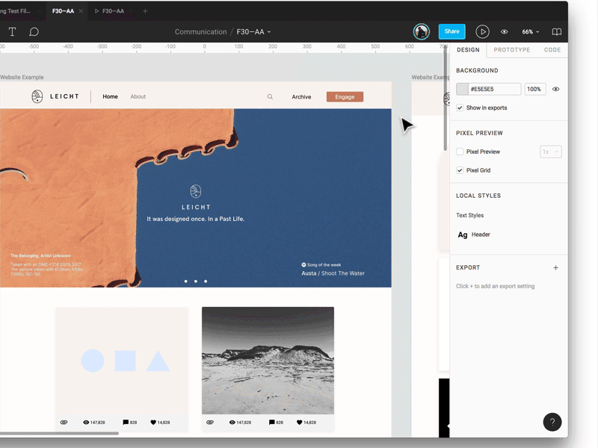Screen dimensions: 598x448
Task: Open the 1x pixel preview scale dropdown
Action: tap(551, 152)
